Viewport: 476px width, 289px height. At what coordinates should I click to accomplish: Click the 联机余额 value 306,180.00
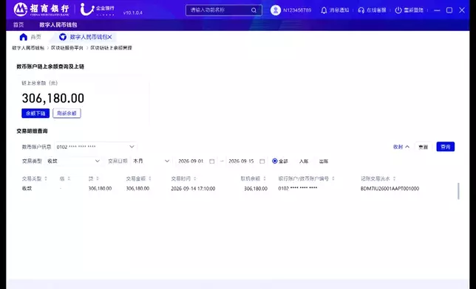(x=256, y=189)
